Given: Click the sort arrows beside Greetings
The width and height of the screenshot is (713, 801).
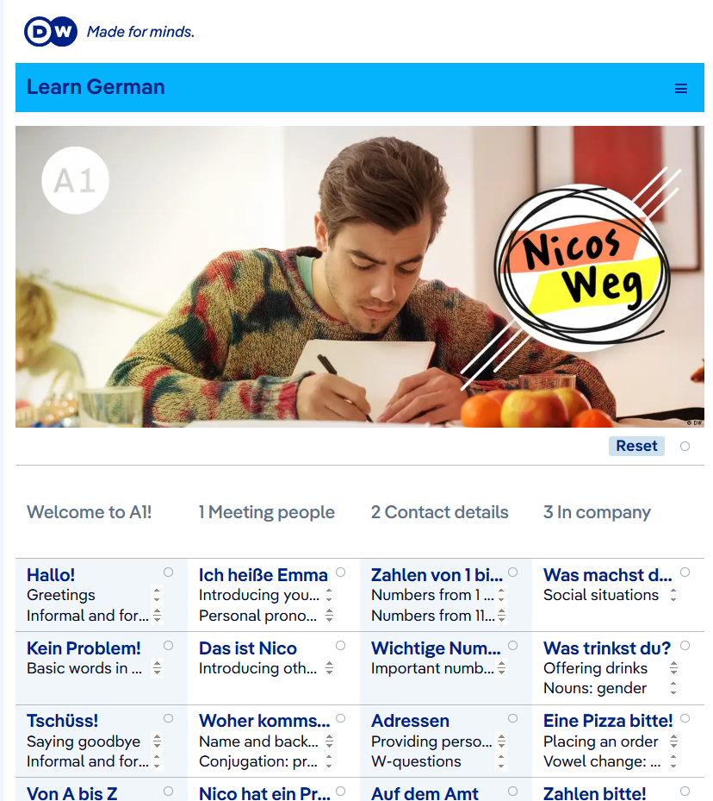Looking at the screenshot, I should pyautogui.click(x=157, y=595).
